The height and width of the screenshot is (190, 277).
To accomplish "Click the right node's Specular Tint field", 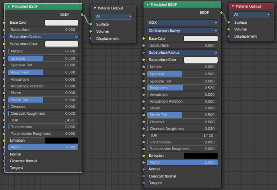I will (x=182, y=81).
